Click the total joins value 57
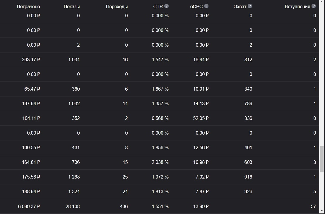Screen dimensions: 325x214 313,207
